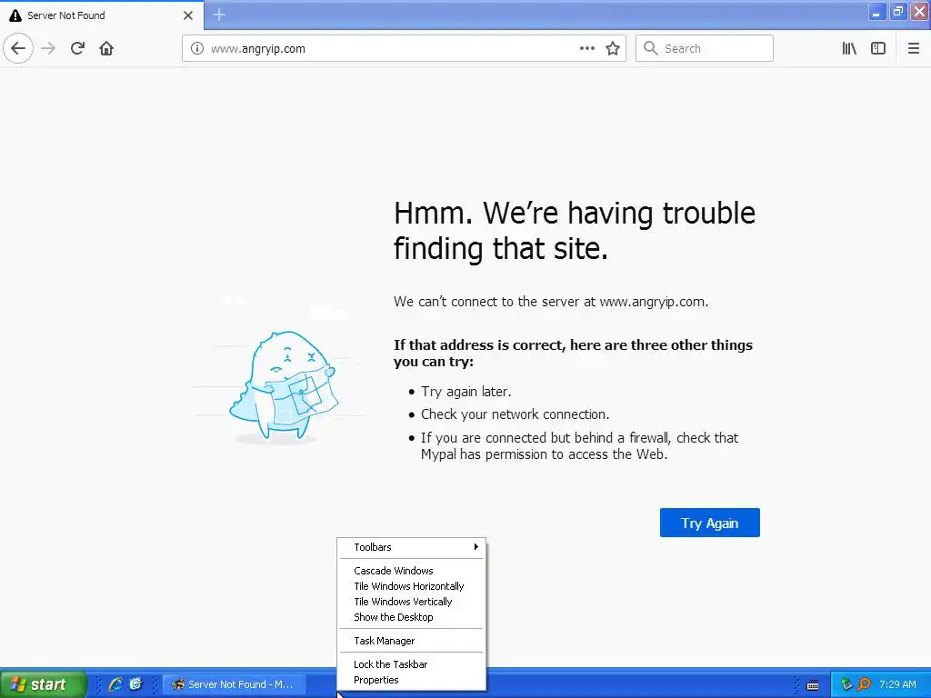The image size is (931, 698).
Task: Open taskbar Properties from context menu
Action: pos(412,680)
